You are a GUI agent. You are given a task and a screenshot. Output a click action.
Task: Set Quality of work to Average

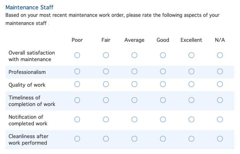tap(134, 84)
